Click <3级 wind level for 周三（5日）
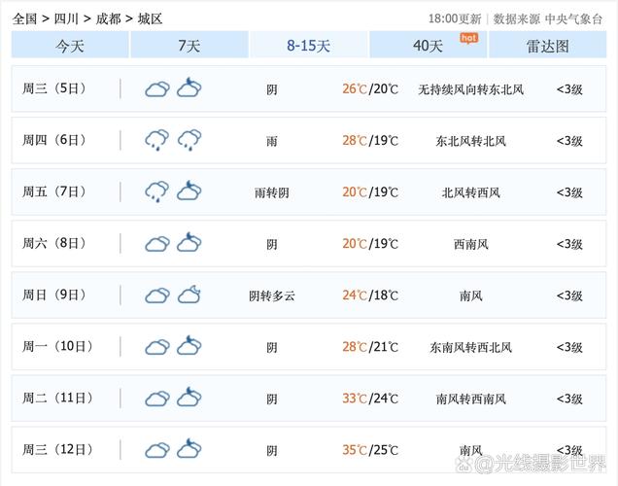This screenshot has width=618, height=486. coord(569,89)
